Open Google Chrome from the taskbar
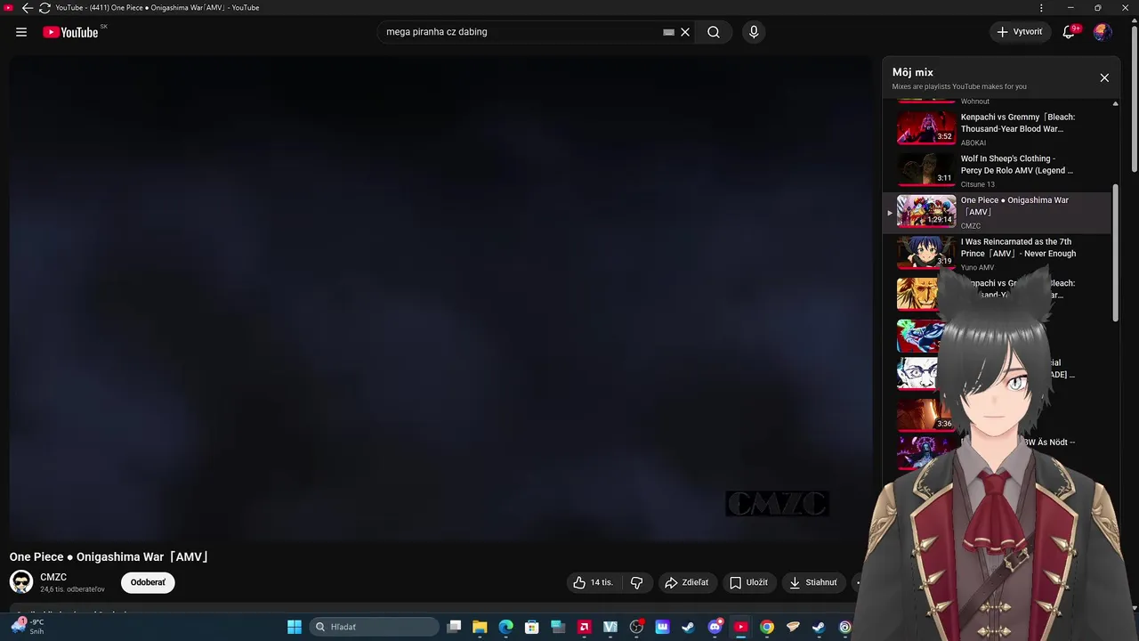 [x=766, y=627]
